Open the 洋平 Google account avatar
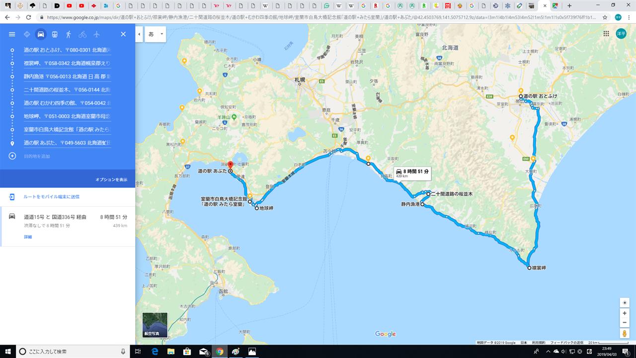Viewport: 636px width, 358px height. tap(621, 34)
